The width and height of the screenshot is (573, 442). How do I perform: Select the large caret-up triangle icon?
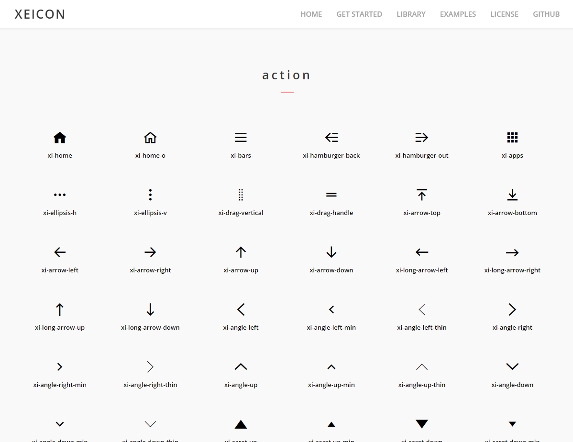coord(241,424)
